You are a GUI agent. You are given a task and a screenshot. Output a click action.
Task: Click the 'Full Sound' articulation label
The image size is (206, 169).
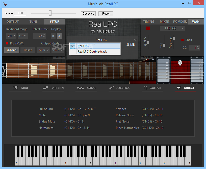pos(46,109)
